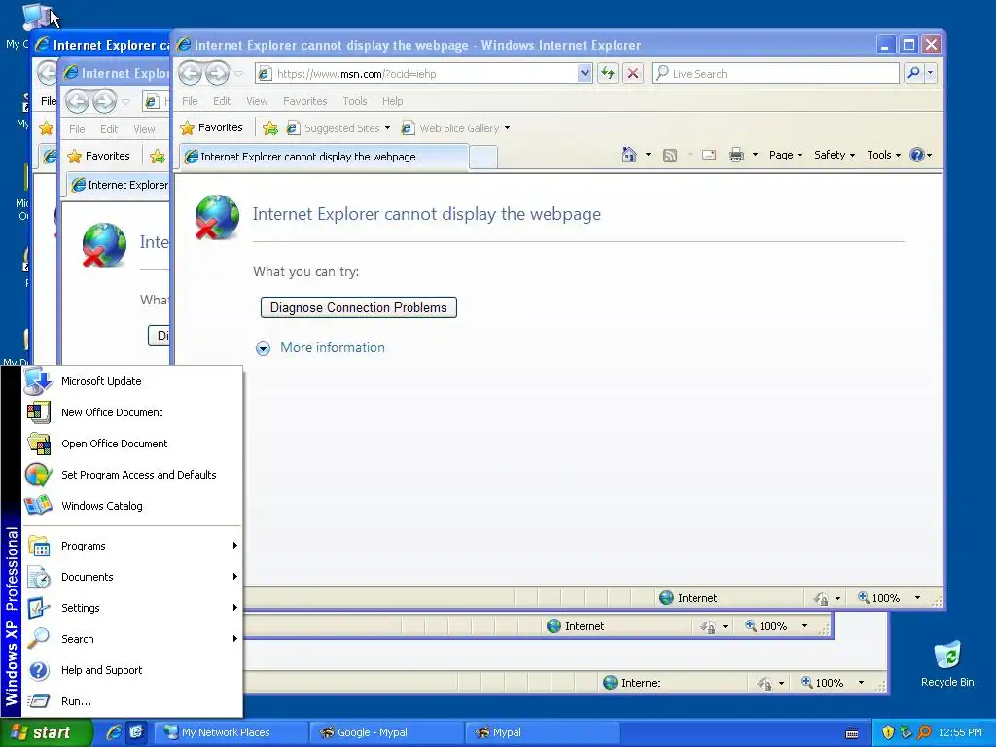This screenshot has height=747, width=996.
Task: Click Set Program Access and Defaults
Action: (x=132, y=475)
